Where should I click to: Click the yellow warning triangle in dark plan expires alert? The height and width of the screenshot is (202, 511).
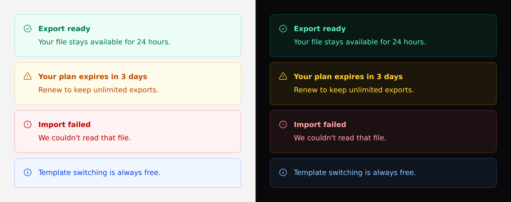coord(283,77)
